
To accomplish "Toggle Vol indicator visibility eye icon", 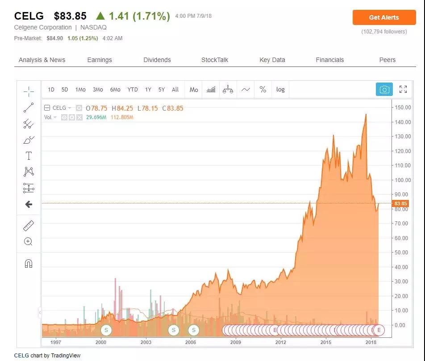I will point(64,117).
